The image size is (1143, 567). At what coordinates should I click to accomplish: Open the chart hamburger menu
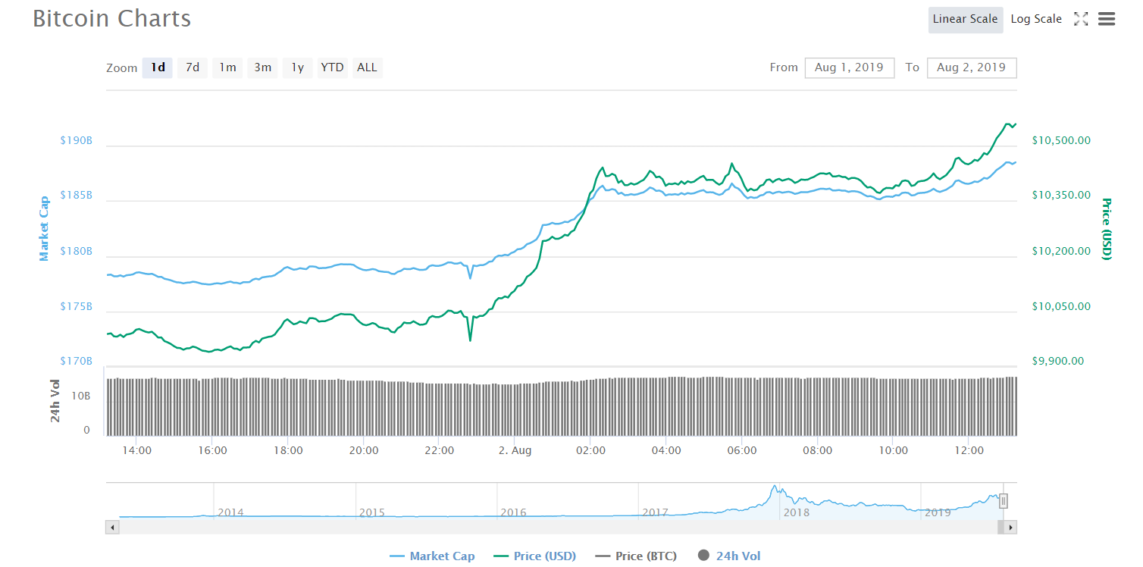1107,19
